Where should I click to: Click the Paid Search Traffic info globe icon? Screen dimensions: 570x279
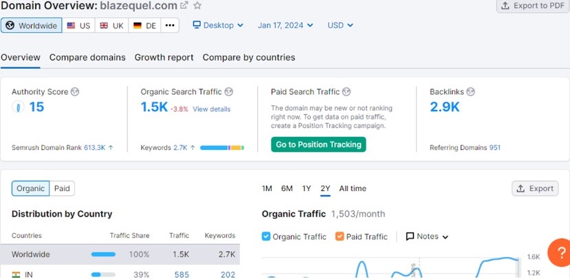click(x=347, y=92)
